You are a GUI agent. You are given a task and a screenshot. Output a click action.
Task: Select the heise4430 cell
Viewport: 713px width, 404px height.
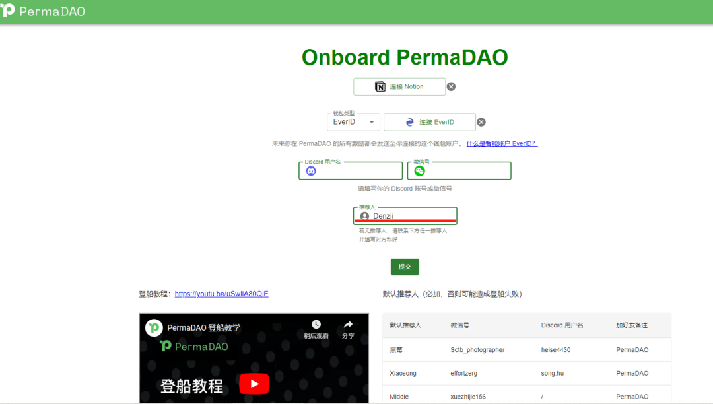click(x=556, y=349)
